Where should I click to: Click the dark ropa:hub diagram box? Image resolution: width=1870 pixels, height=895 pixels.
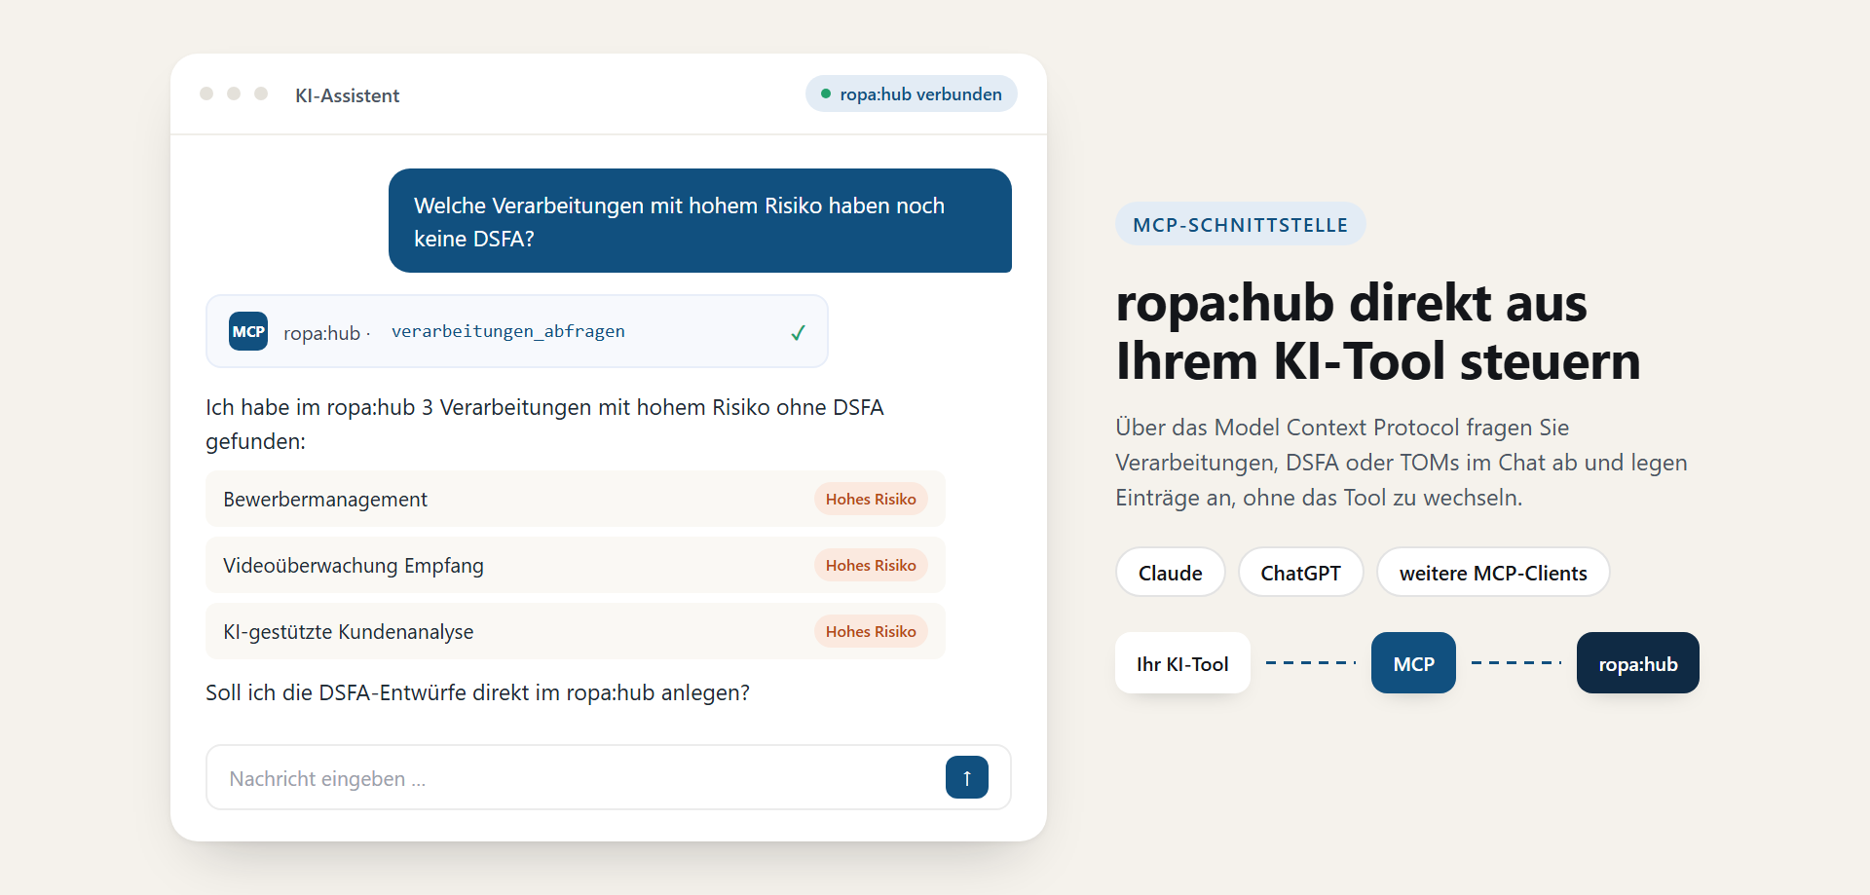[x=1637, y=663]
